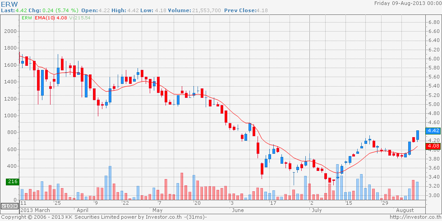This screenshot has width=442, height=221.
Task: Click the Low 4.18 value
Action: pos(161,10)
